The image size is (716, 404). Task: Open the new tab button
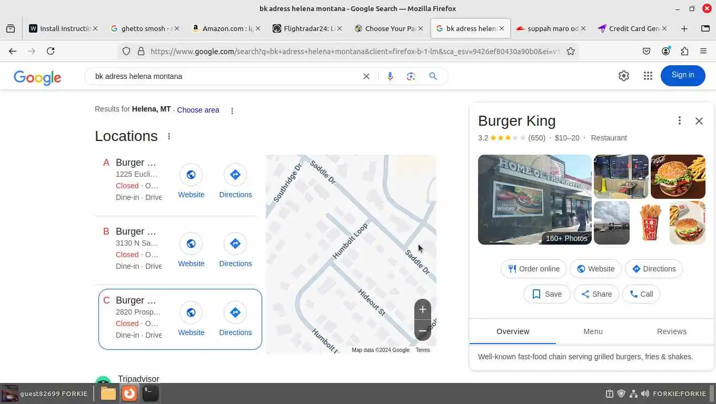684,28
